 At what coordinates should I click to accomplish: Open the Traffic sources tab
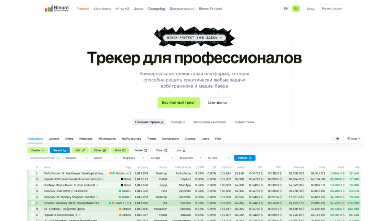(131, 139)
